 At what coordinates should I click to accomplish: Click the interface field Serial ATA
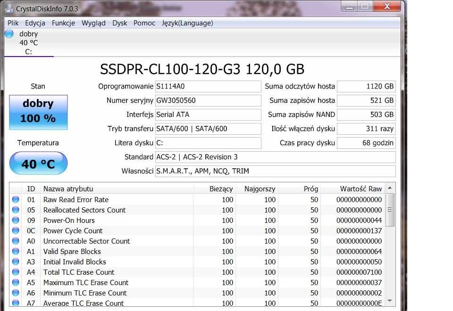pos(208,115)
